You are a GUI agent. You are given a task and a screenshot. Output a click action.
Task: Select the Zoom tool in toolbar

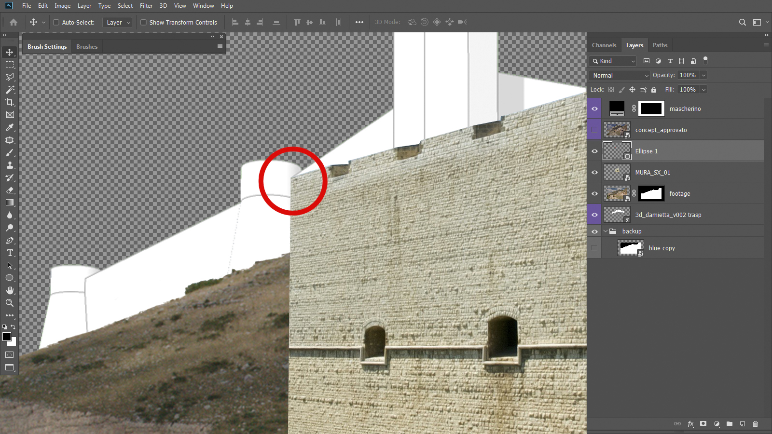[x=10, y=303]
